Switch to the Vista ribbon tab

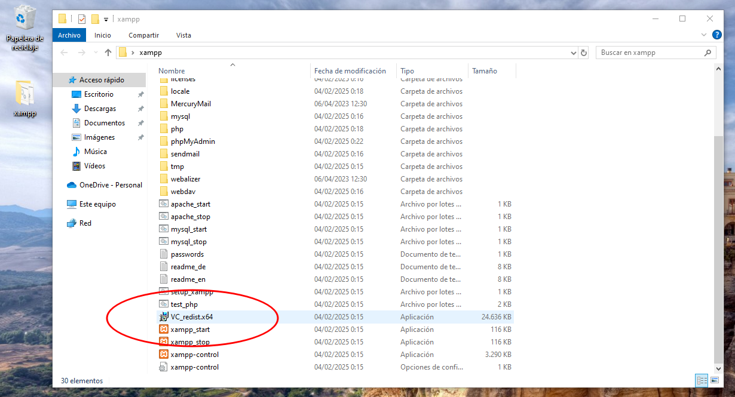(183, 35)
